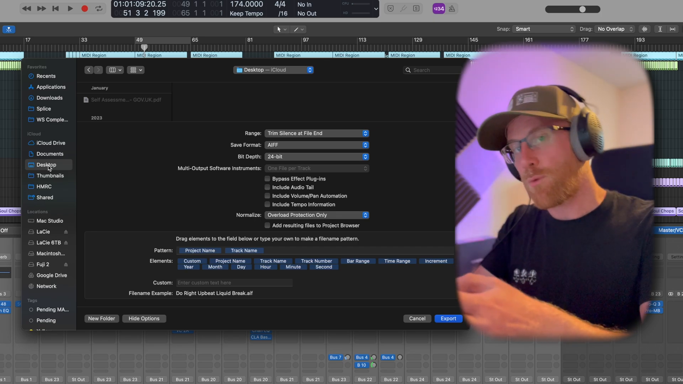The height and width of the screenshot is (384, 683).
Task: Open the Drag No Overlap dropdown
Action: (615, 29)
